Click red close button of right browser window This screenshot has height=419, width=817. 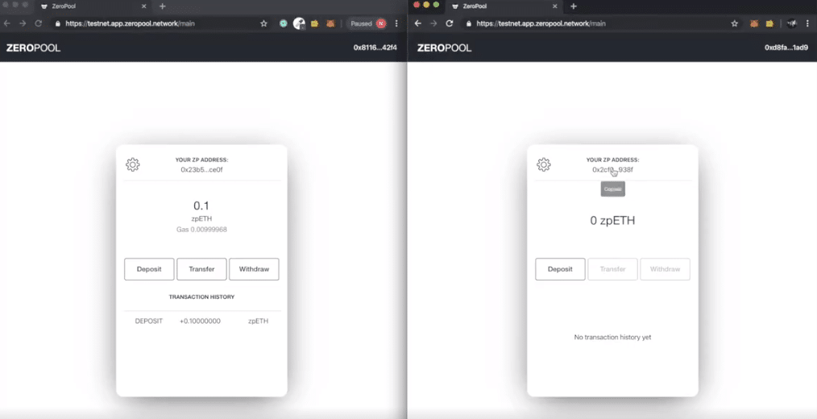pyautogui.click(x=417, y=5)
